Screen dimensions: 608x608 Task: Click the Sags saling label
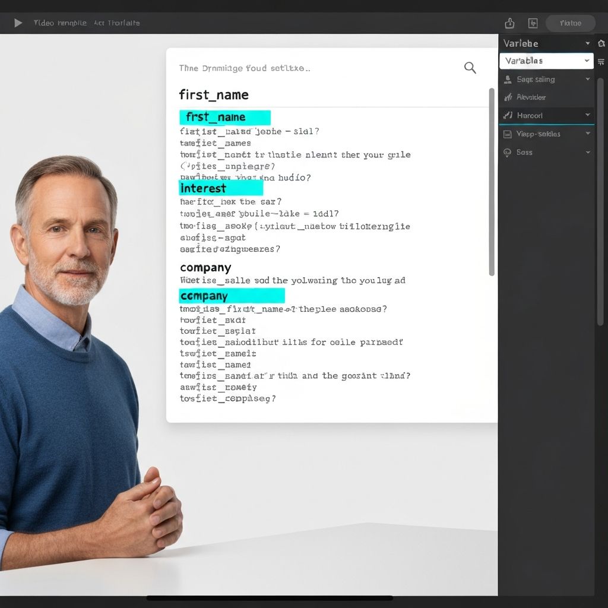(536, 80)
